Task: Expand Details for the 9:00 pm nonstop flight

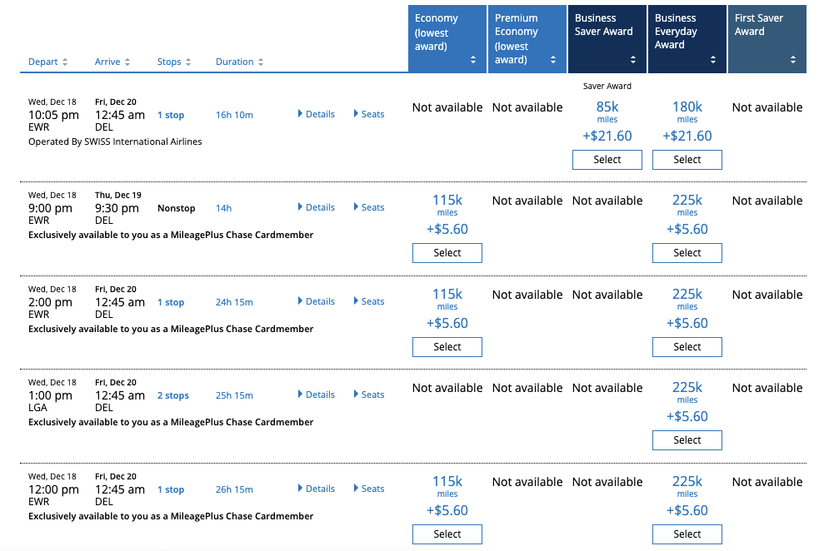Action: (317, 207)
